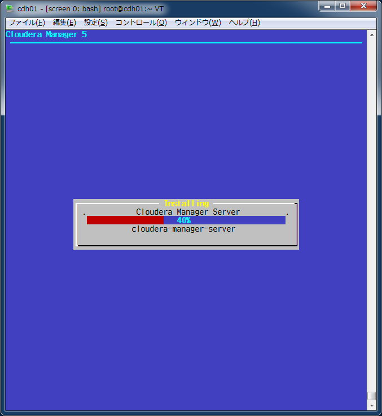Image resolution: width=382 pixels, height=416 pixels.
Task: Click the vertical scrollbar thumb
Action: (372, 396)
